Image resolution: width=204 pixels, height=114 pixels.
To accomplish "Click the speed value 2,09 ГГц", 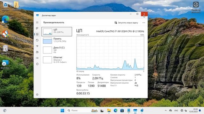I will click(x=98, y=78).
